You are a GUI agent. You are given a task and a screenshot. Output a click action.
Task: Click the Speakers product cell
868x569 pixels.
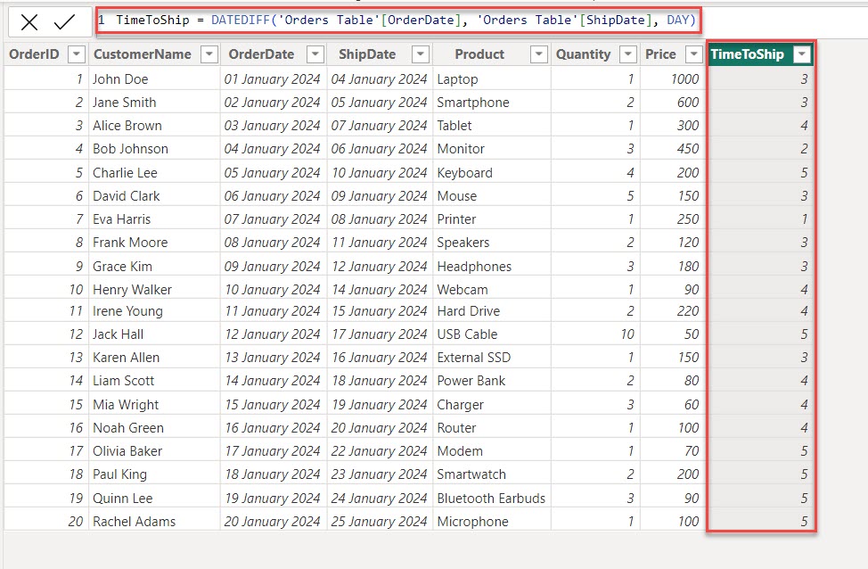(x=492, y=243)
